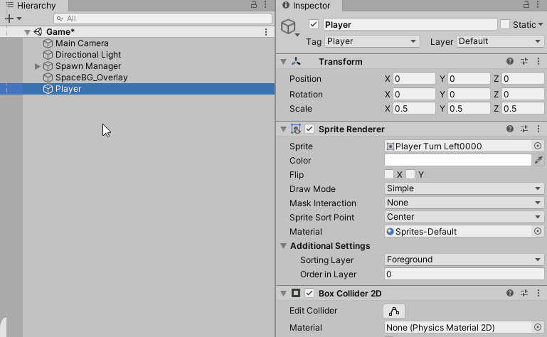Open the Mask Interaction dropdown

(464, 203)
